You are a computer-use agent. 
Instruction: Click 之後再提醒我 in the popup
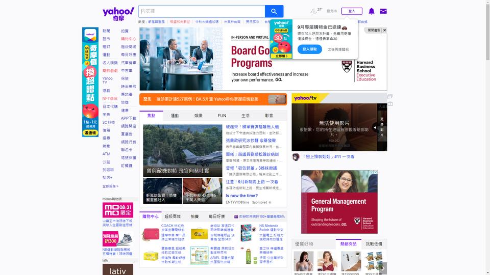click(338, 49)
